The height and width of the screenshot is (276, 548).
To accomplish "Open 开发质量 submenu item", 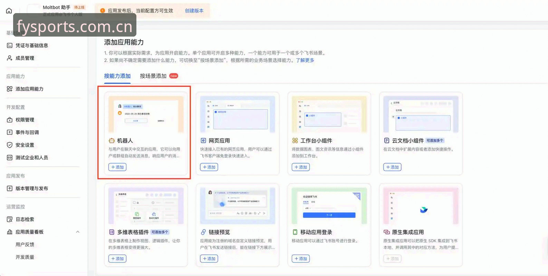I will pyautogui.click(x=25, y=257).
